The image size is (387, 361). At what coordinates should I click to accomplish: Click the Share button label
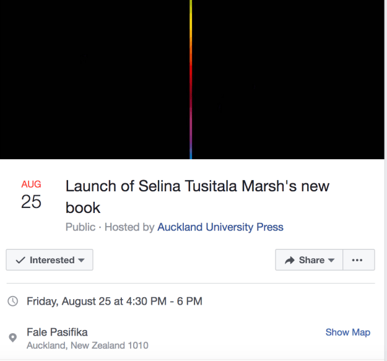click(311, 261)
